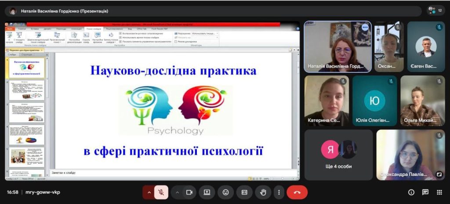
Task: Open the chat panel icon
Action: tap(425, 192)
